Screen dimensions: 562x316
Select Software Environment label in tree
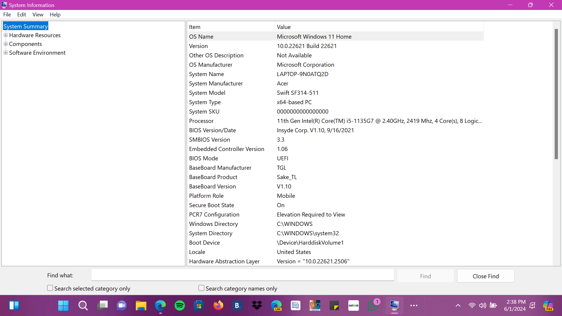37,53
